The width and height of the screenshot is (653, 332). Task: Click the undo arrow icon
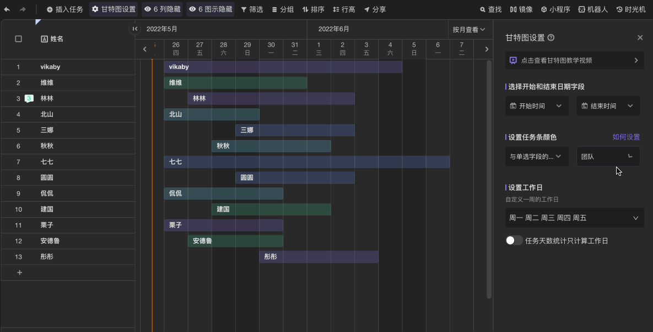7,9
